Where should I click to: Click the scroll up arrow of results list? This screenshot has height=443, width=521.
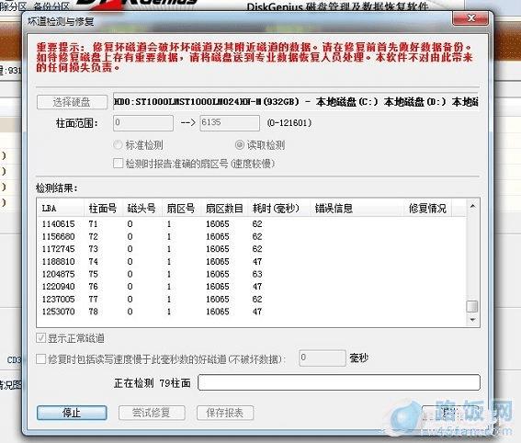coord(472,207)
